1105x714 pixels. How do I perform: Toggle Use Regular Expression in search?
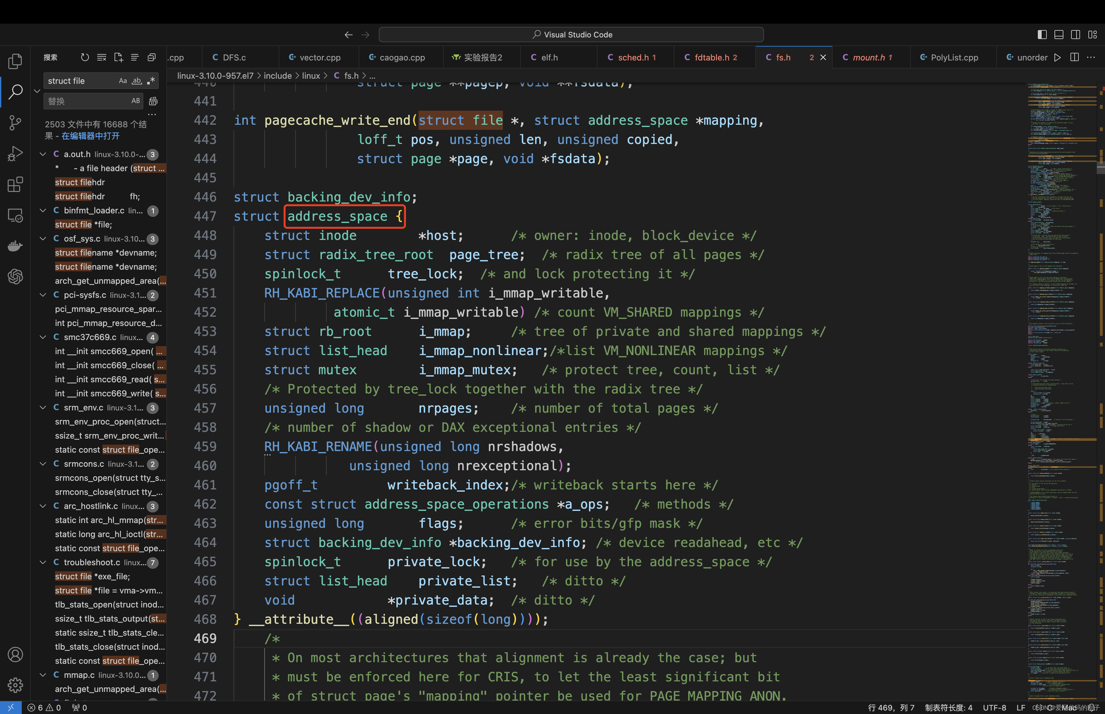pos(151,81)
